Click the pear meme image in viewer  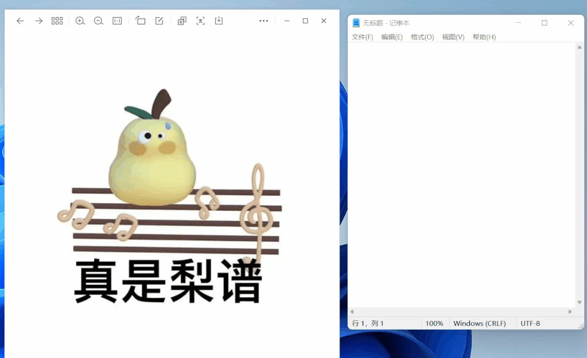[169, 196]
